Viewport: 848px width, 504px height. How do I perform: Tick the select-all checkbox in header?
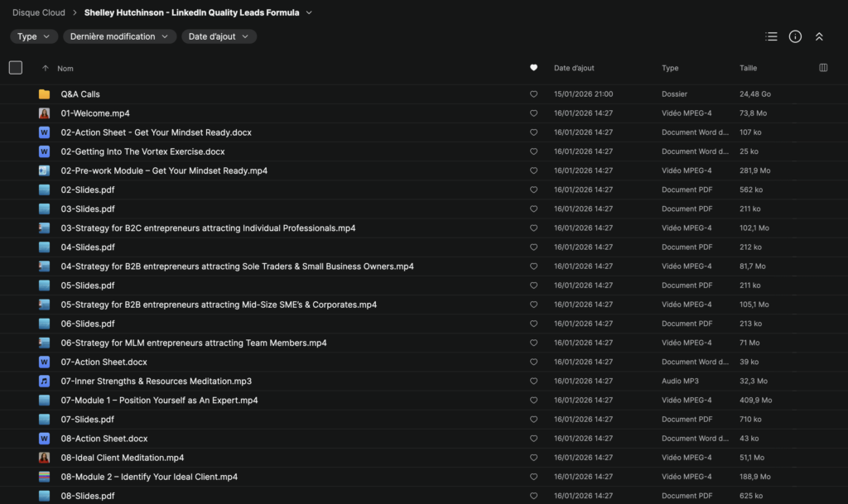point(16,68)
